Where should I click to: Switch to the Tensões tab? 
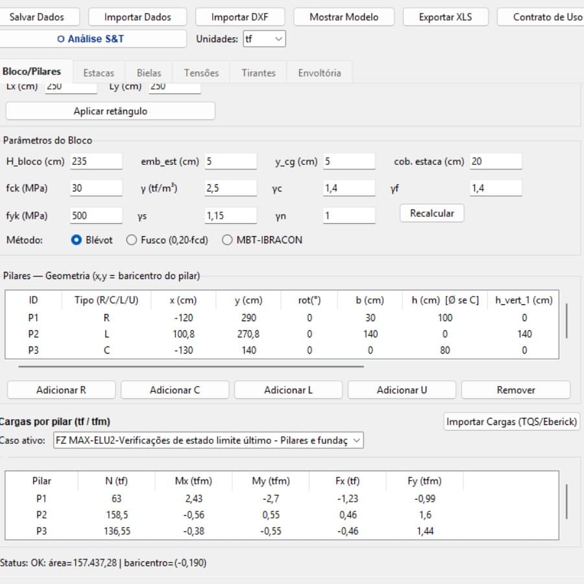pos(201,73)
